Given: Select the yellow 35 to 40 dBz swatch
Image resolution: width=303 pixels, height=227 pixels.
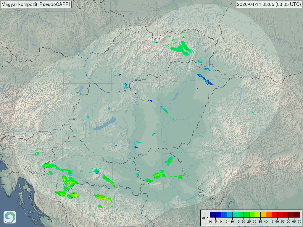Looking at the screenshot, I should (x=263, y=215).
